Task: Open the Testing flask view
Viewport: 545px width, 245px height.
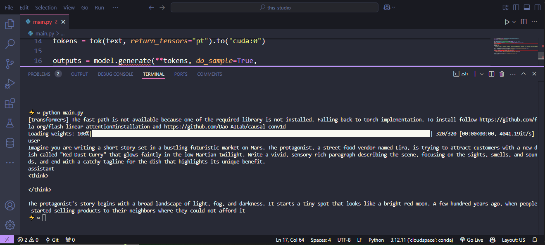Action: pos(10,123)
